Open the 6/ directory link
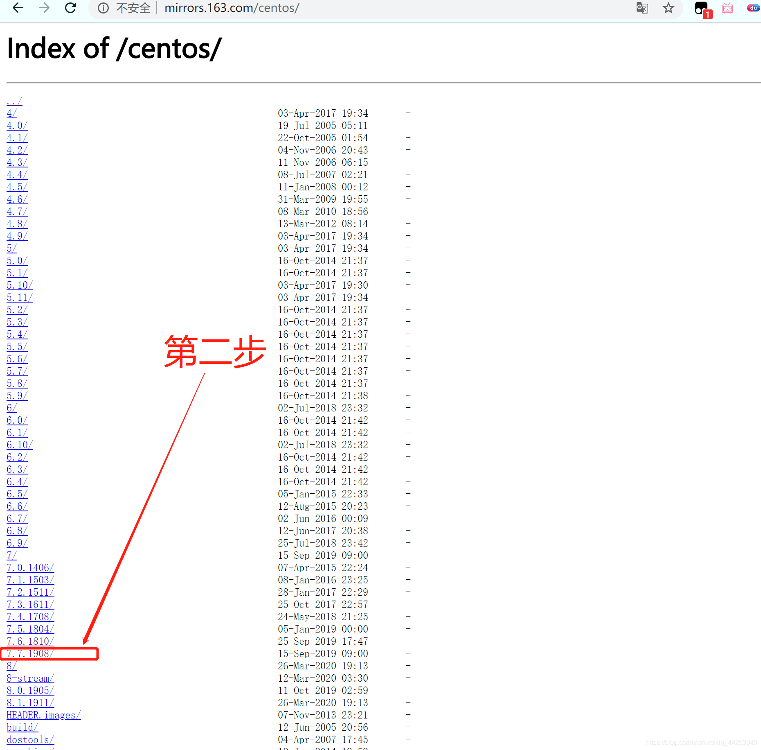 pyautogui.click(x=12, y=408)
